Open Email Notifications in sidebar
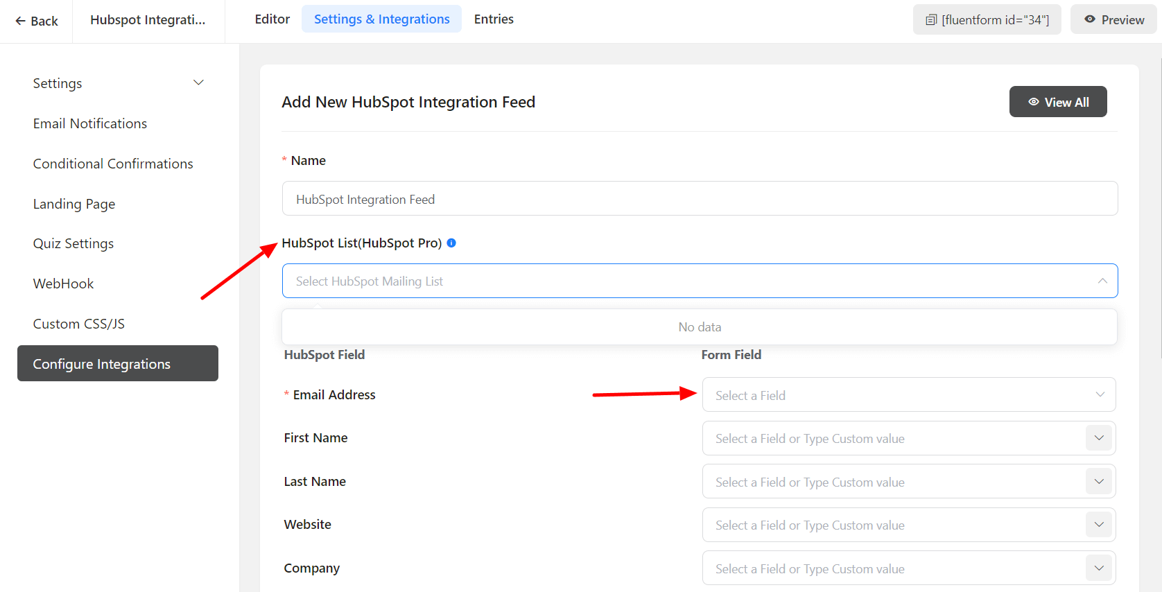Image resolution: width=1162 pixels, height=592 pixels. (90, 123)
